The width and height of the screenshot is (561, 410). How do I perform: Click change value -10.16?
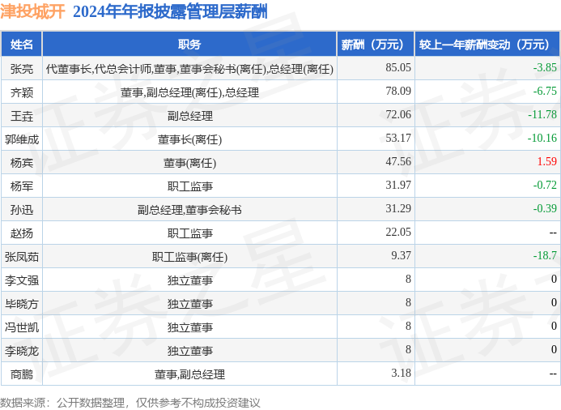[x=542, y=138]
